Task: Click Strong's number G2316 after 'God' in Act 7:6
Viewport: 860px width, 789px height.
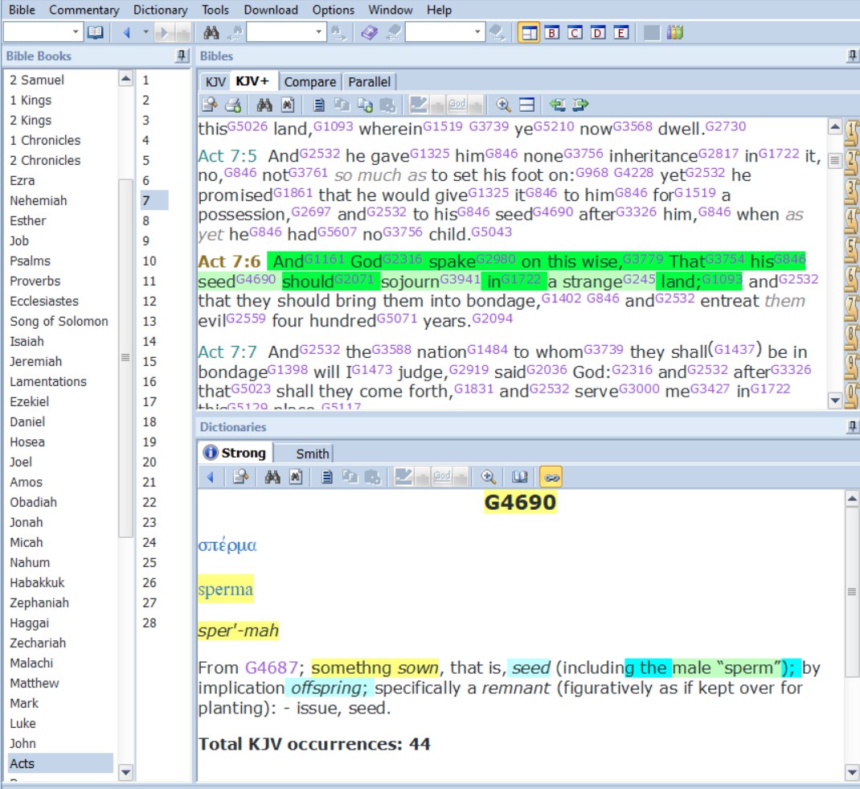Action: coord(402,258)
